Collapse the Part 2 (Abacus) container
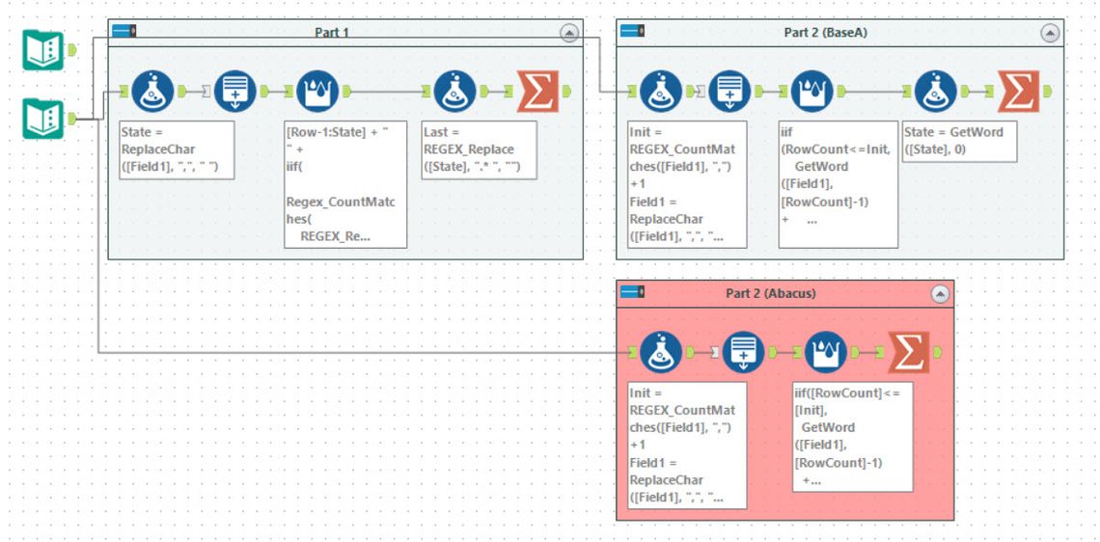The height and width of the screenshot is (542, 1100). click(x=940, y=294)
